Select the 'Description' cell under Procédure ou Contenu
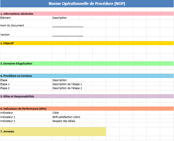This screenshot has height=141, width=174. 60,80
